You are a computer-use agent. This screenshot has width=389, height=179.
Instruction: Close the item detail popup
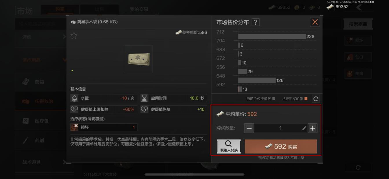[315, 22]
